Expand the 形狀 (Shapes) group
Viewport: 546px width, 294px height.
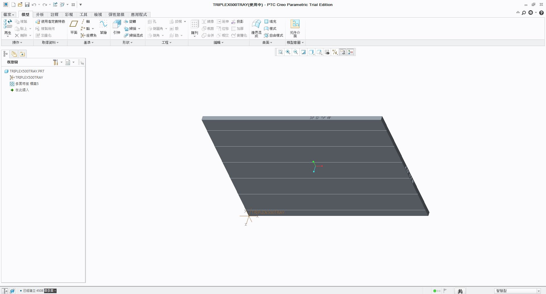[x=127, y=43]
